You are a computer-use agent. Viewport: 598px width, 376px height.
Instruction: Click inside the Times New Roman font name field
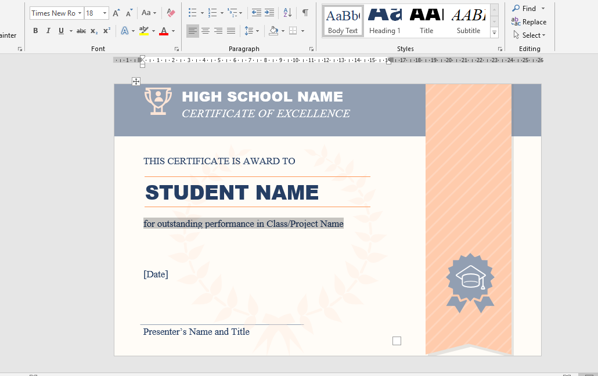(53, 13)
